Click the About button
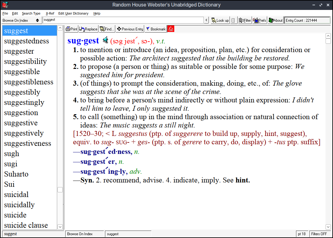Viewport: 333px width, 238px height. 276,20
